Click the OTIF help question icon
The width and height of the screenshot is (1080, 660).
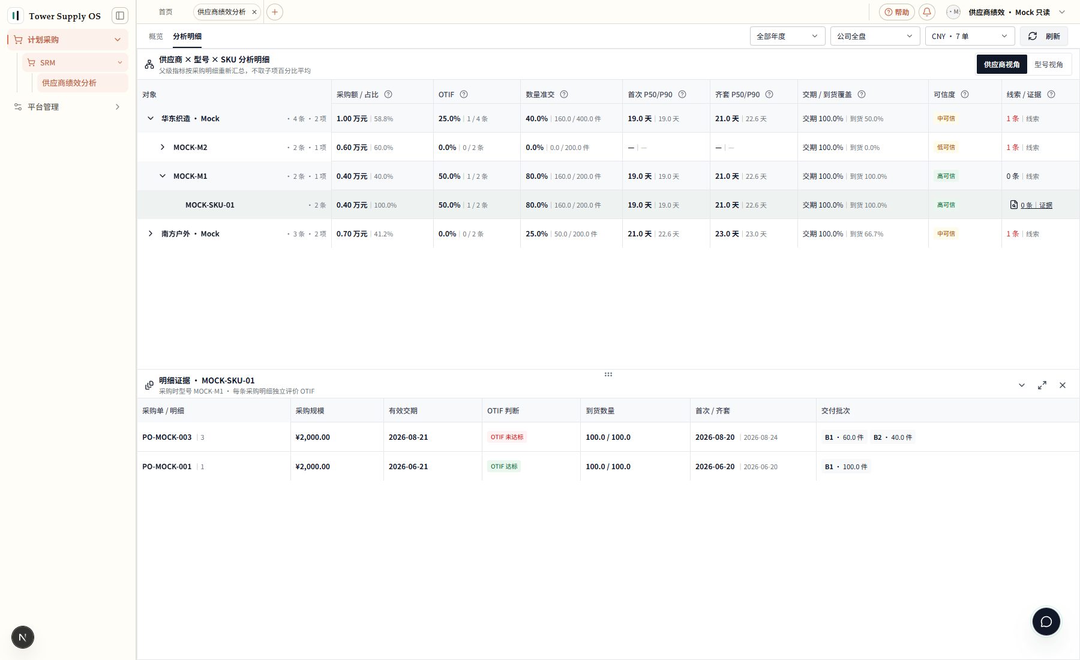[x=464, y=94]
